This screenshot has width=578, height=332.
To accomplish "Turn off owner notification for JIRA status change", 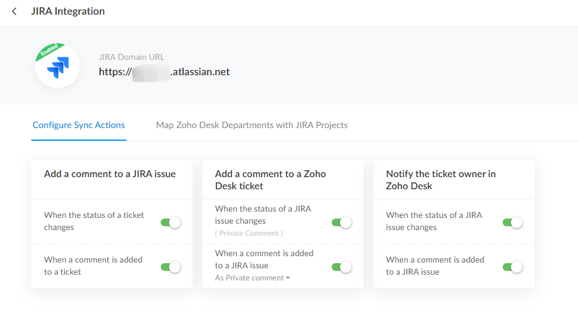I will pyautogui.click(x=512, y=222).
